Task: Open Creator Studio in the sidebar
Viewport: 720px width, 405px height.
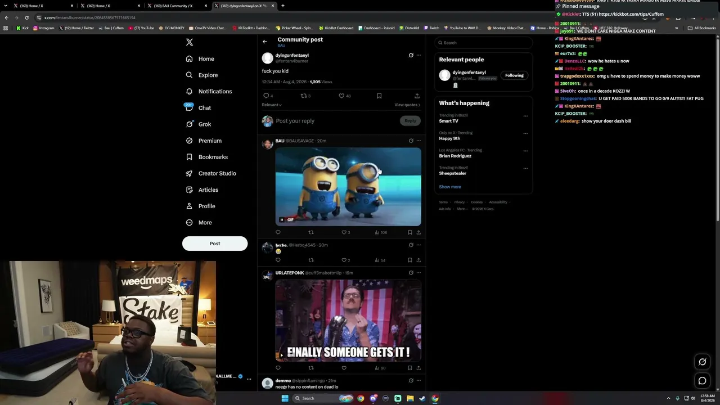Action: (211, 173)
